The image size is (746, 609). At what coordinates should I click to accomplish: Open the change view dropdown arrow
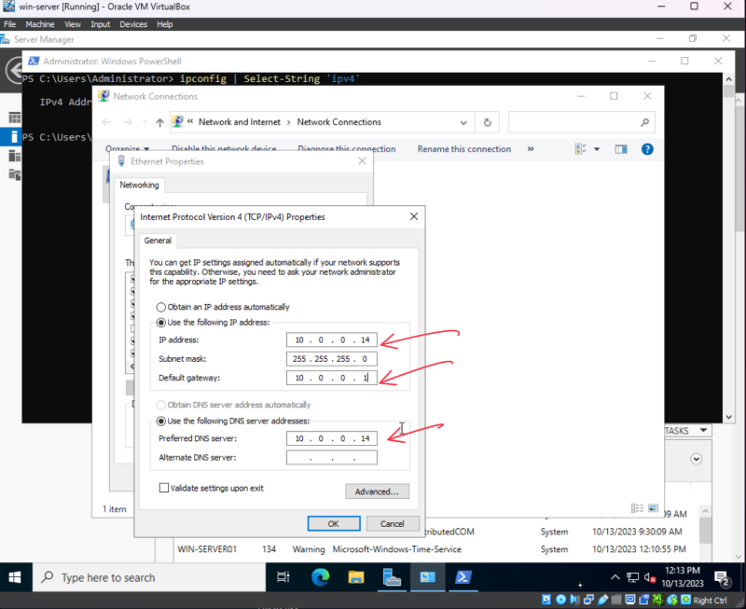[x=595, y=148]
